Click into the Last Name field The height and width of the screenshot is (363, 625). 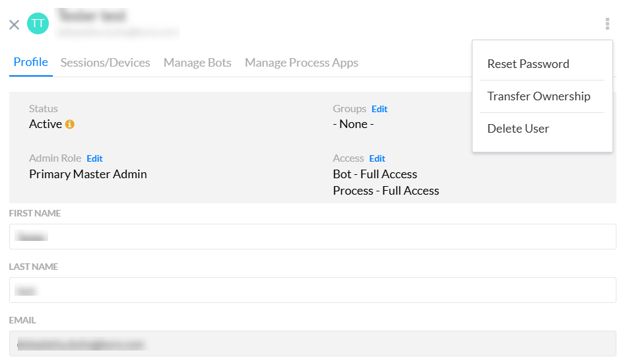[x=312, y=290]
